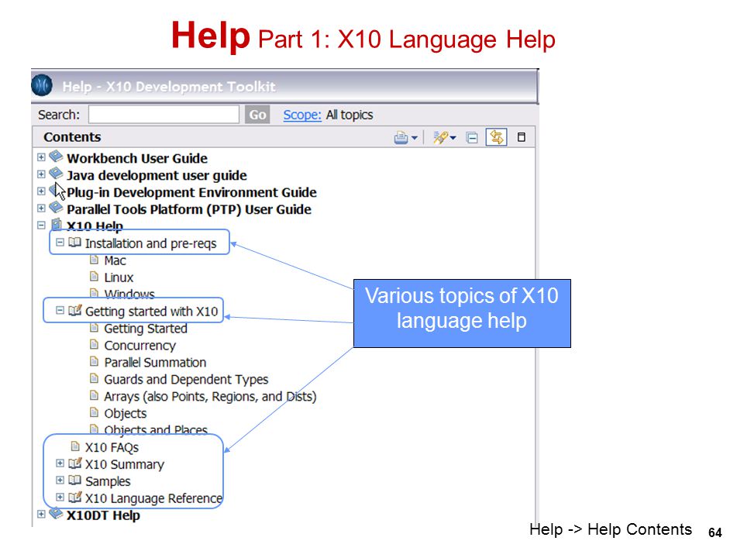The image size is (744, 558).
Task: Click Parallel Tools Platform book icon
Action: (56, 208)
